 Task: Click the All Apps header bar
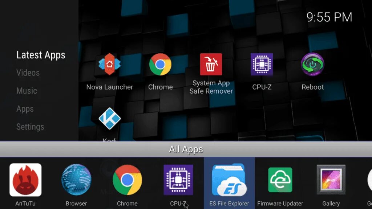coord(186,149)
